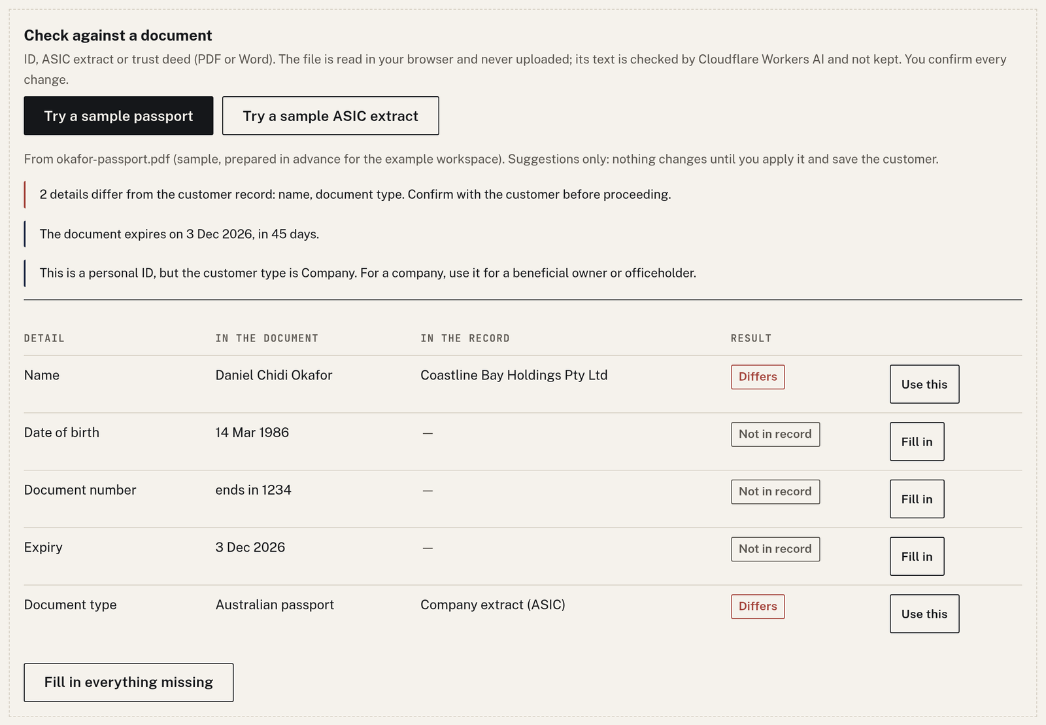Click the ends in 1234 value
This screenshot has height=725, width=1046.
point(254,490)
